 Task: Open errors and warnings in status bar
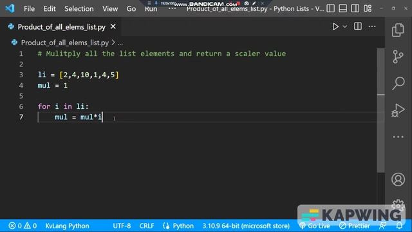[x=23, y=226]
